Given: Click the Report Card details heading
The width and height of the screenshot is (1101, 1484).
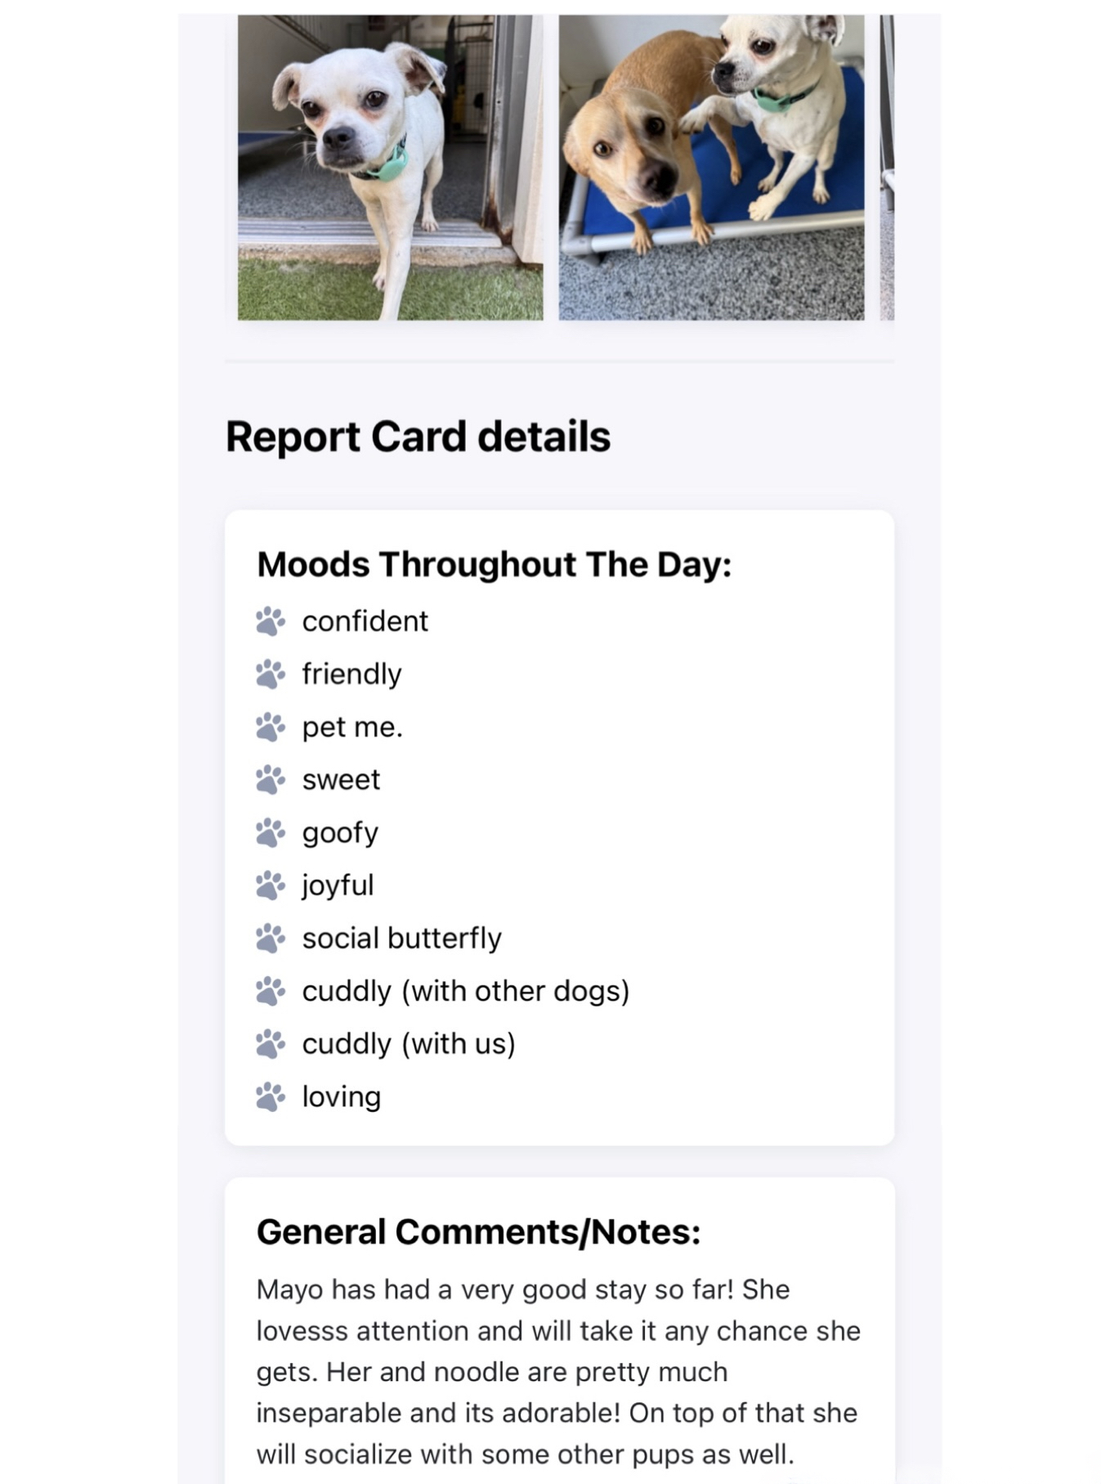Looking at the screenshot, I should [418, 437].
